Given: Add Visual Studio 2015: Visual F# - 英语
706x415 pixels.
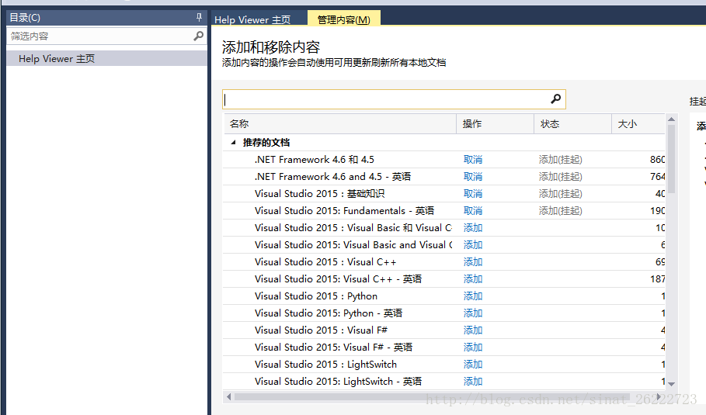Looking at the screenshot, I should click(x=473, y=348).
